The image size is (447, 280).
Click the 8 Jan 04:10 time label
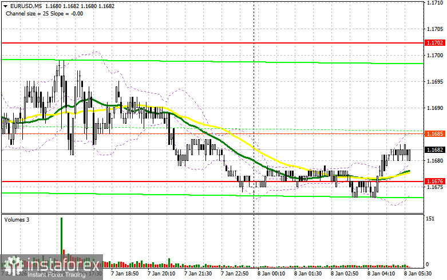(x=381, y=274)
